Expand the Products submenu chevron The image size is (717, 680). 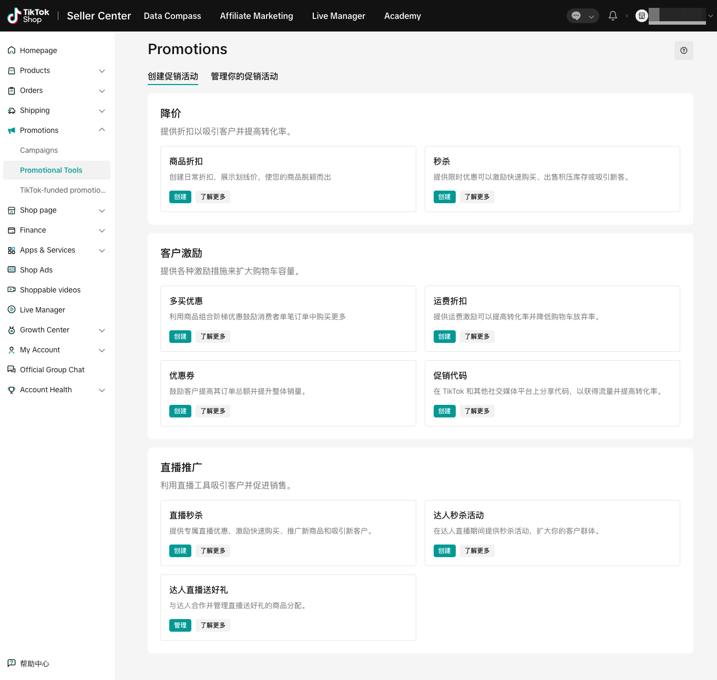coord(102,70)
